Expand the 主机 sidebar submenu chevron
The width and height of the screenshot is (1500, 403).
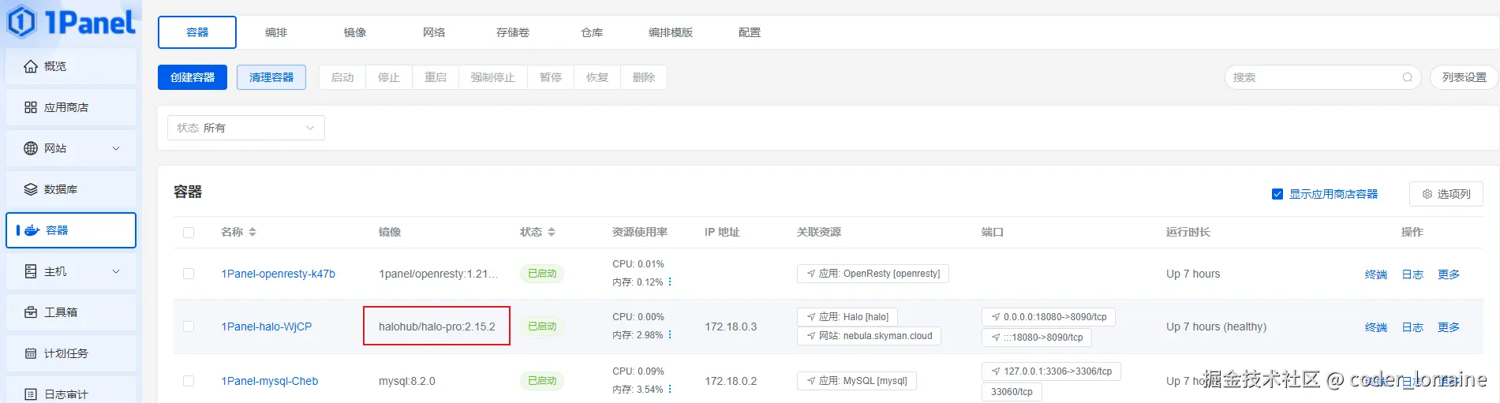[x=116, y=271]
